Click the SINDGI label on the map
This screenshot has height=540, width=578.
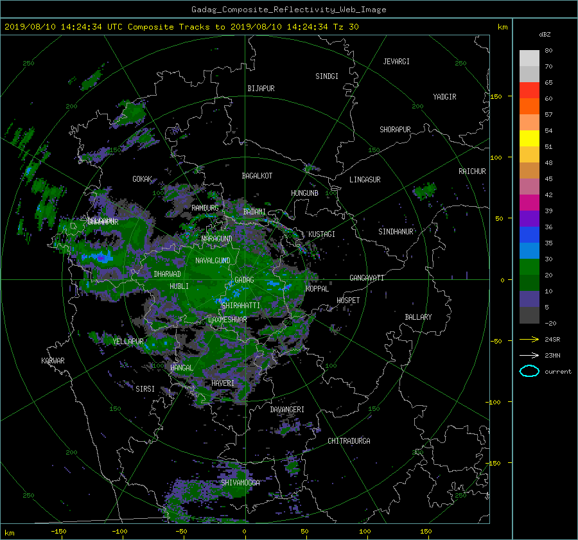pyautogui.click(x=327, y=76)
